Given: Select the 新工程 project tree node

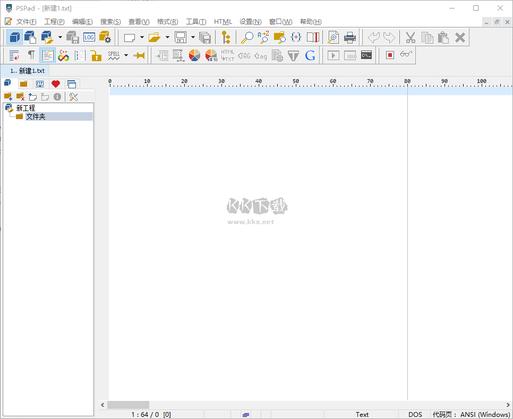Looking at the screenshot, I should click(25, 108).
